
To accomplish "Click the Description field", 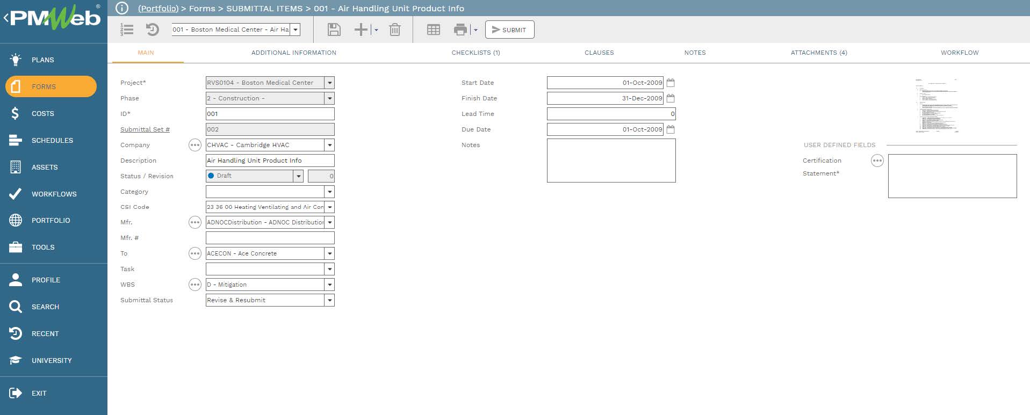I will (270, 161).
